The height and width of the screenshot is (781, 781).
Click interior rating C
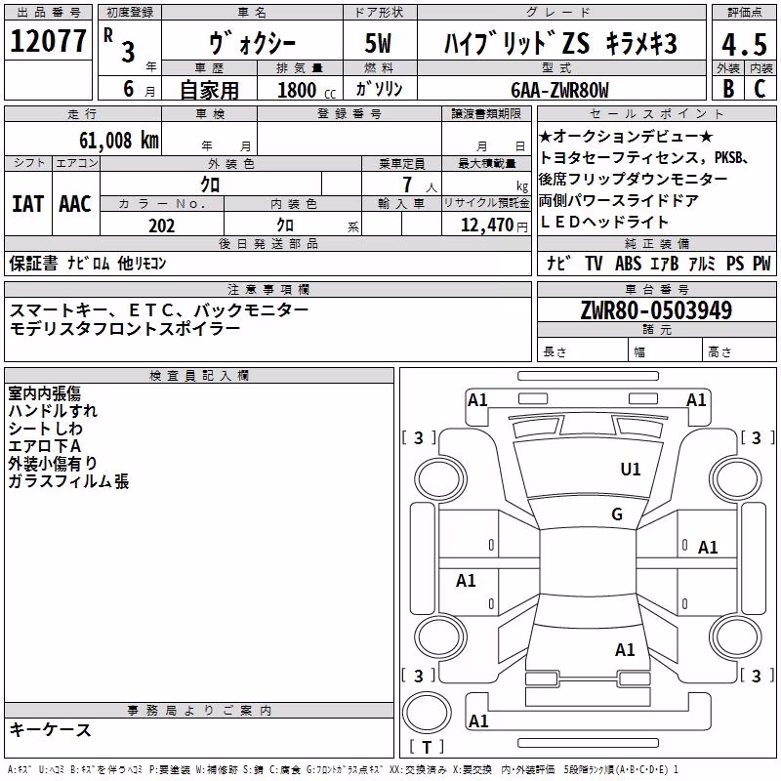[760, 89]
